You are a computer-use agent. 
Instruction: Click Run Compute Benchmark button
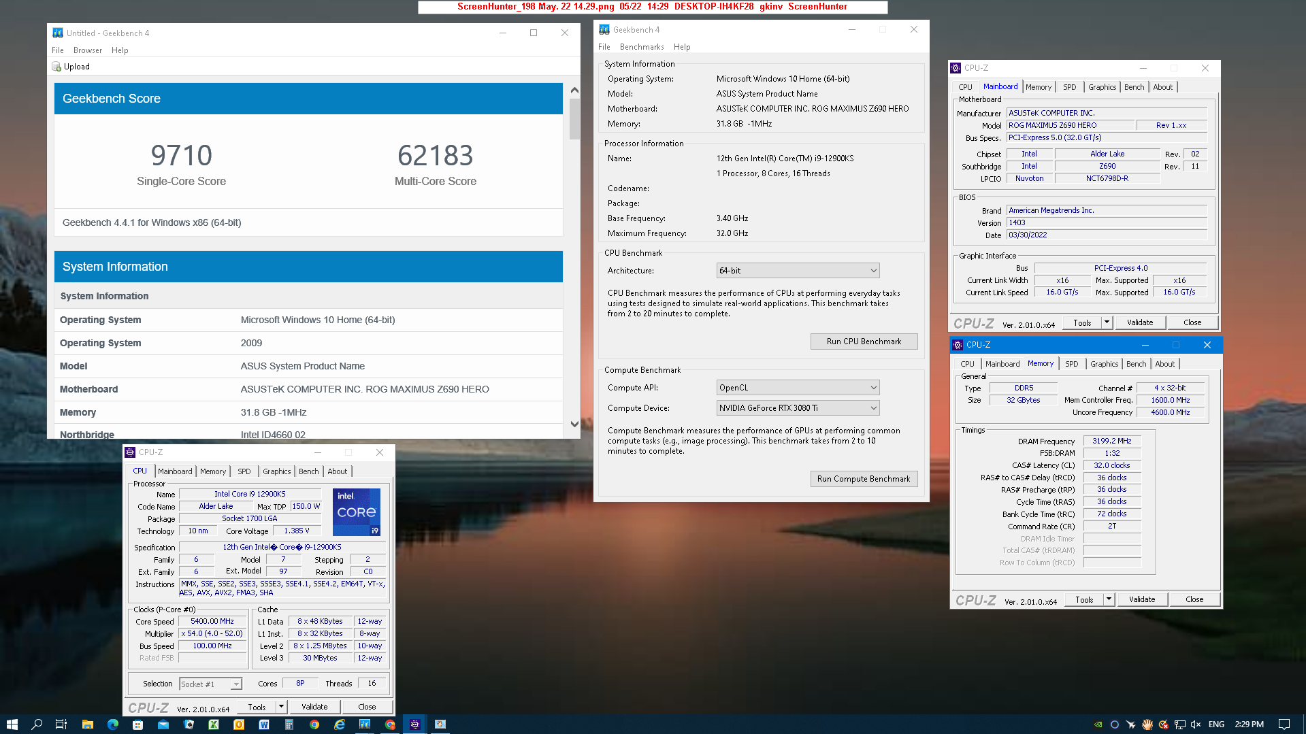864,479
